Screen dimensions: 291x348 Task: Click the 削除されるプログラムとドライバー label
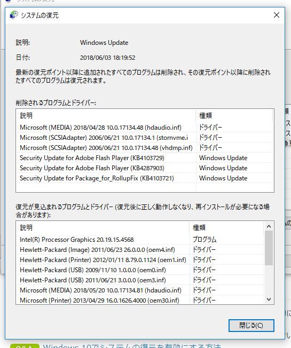56,103
